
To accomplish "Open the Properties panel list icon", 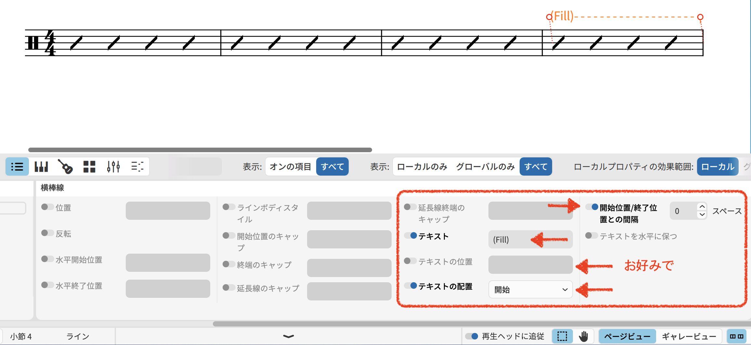I will (17, 167).
